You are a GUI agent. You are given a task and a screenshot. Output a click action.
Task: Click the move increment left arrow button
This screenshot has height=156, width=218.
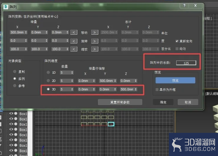[74, 32]
